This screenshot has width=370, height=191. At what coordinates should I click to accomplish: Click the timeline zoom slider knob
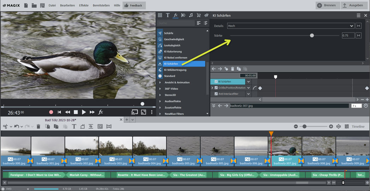[x=304, y=127]
